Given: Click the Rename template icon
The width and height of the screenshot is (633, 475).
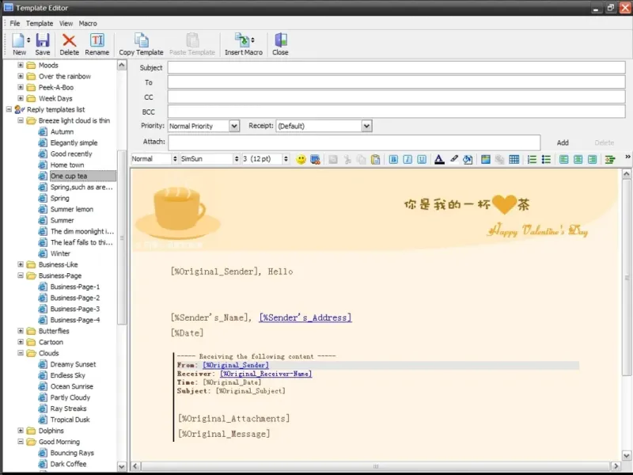Looking at the screenshot, I should 97,41.
